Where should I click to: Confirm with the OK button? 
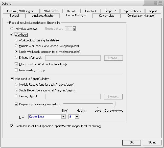[132, 142]
